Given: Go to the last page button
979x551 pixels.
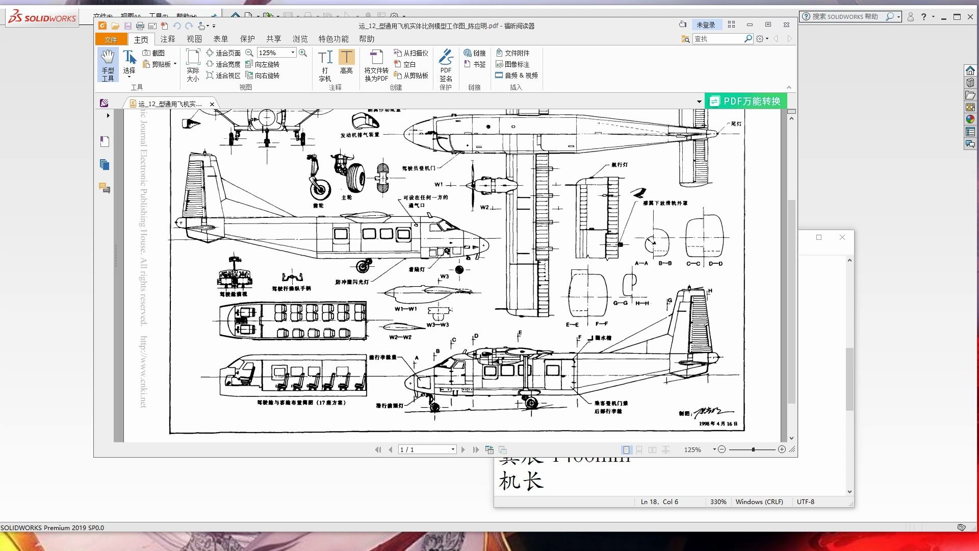Looking at the screenshot, I should point(476,449).
